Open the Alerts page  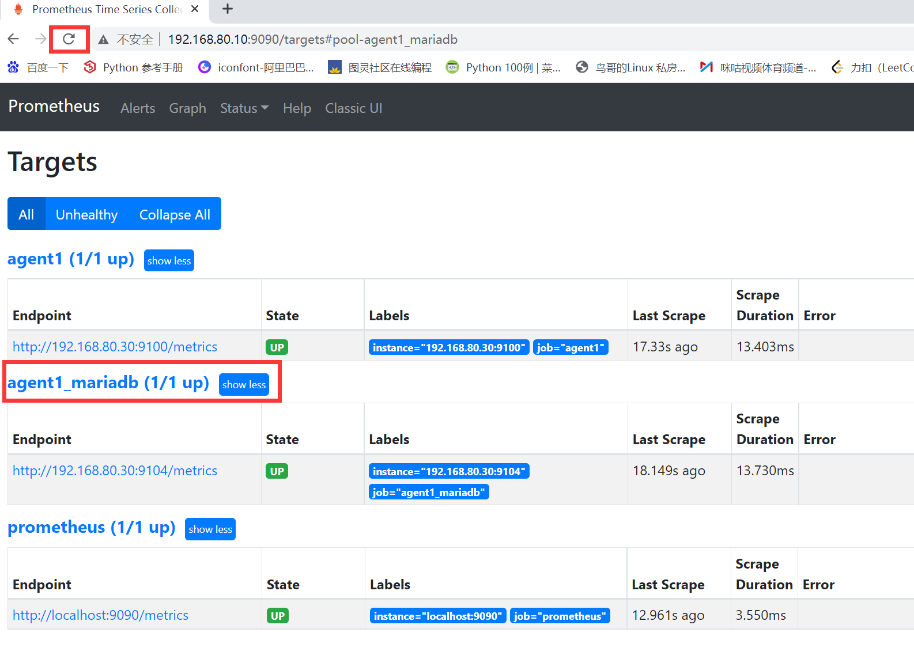coord(138,108)
